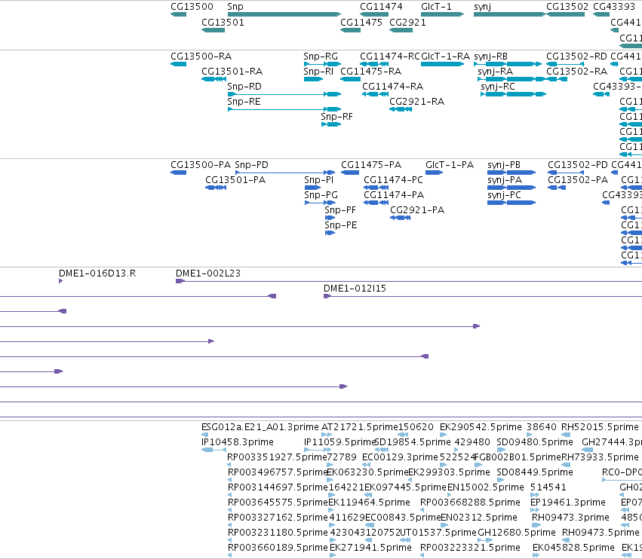
Task: Open the CG13501-RA transcript label
Action: (232, 71)
